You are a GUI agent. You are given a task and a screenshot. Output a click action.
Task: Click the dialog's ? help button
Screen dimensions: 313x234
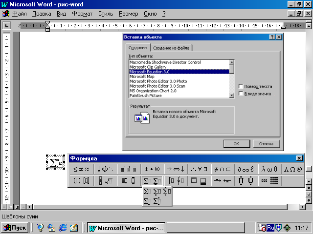click(272, 37)
